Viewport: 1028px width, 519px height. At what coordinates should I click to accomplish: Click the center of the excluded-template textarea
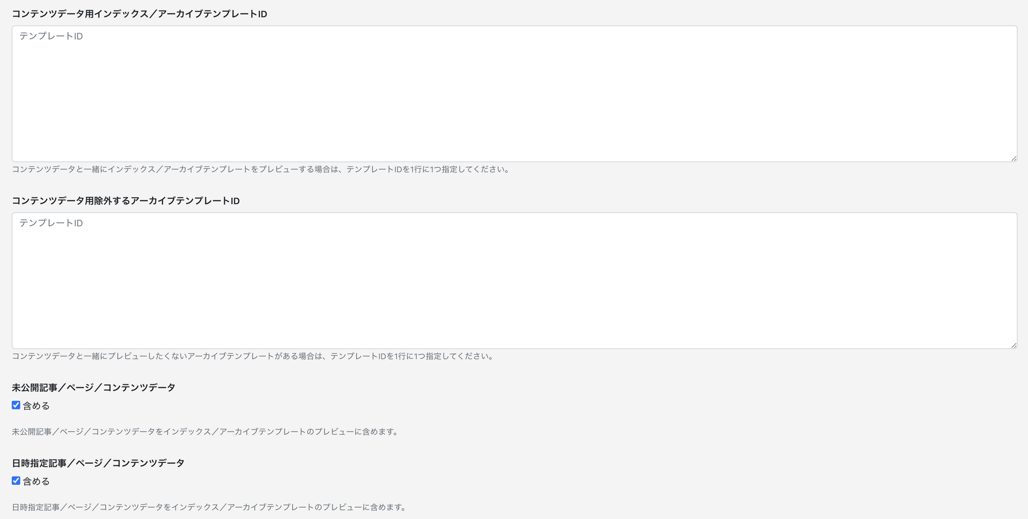[x=515, y=281]
